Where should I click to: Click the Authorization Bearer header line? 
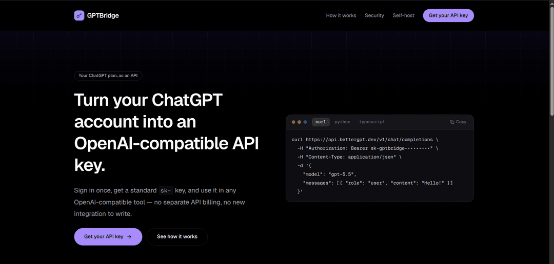(x=368, y=148)
